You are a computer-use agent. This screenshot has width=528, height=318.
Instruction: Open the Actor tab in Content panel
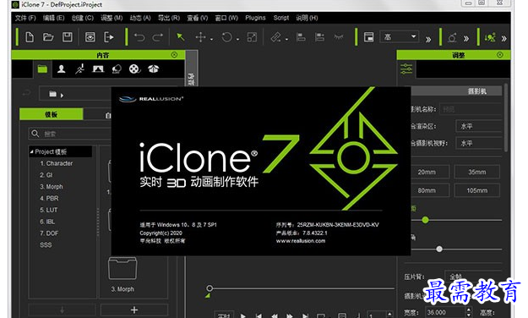click(62, 69)
